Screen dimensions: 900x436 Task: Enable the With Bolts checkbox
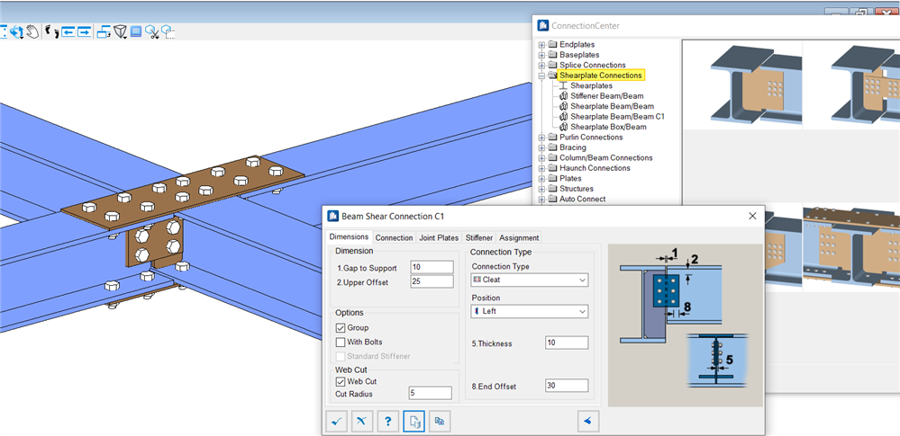(341, 342)
